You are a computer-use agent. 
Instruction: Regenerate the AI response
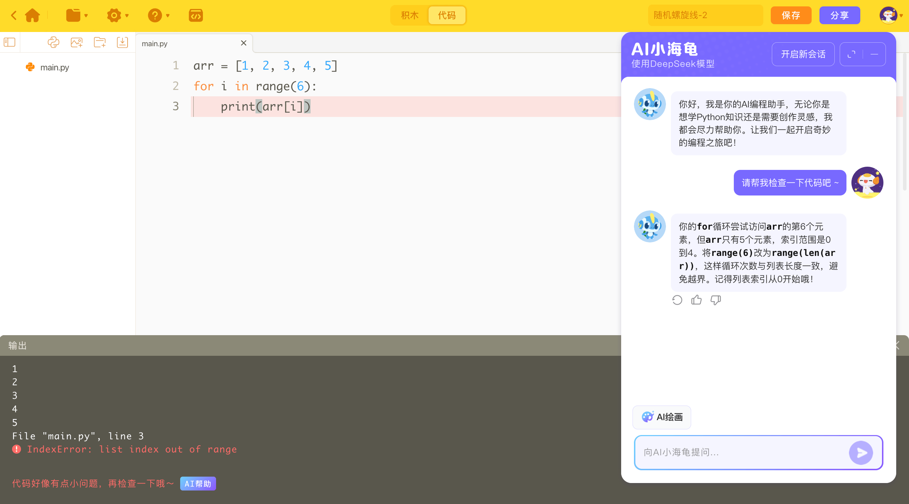pyautogui.click(x=677, y=300)
